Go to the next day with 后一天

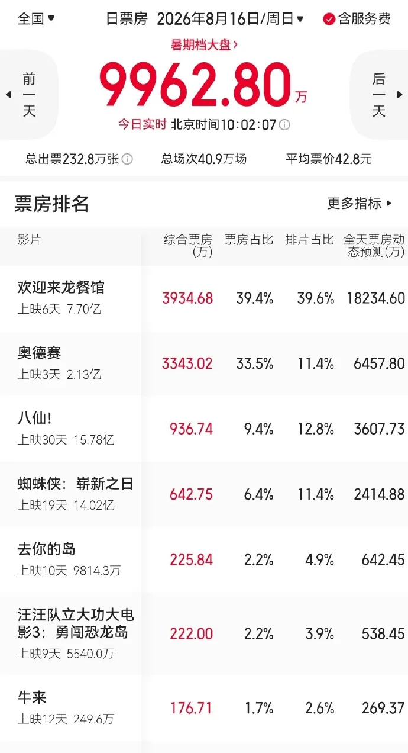379,95
